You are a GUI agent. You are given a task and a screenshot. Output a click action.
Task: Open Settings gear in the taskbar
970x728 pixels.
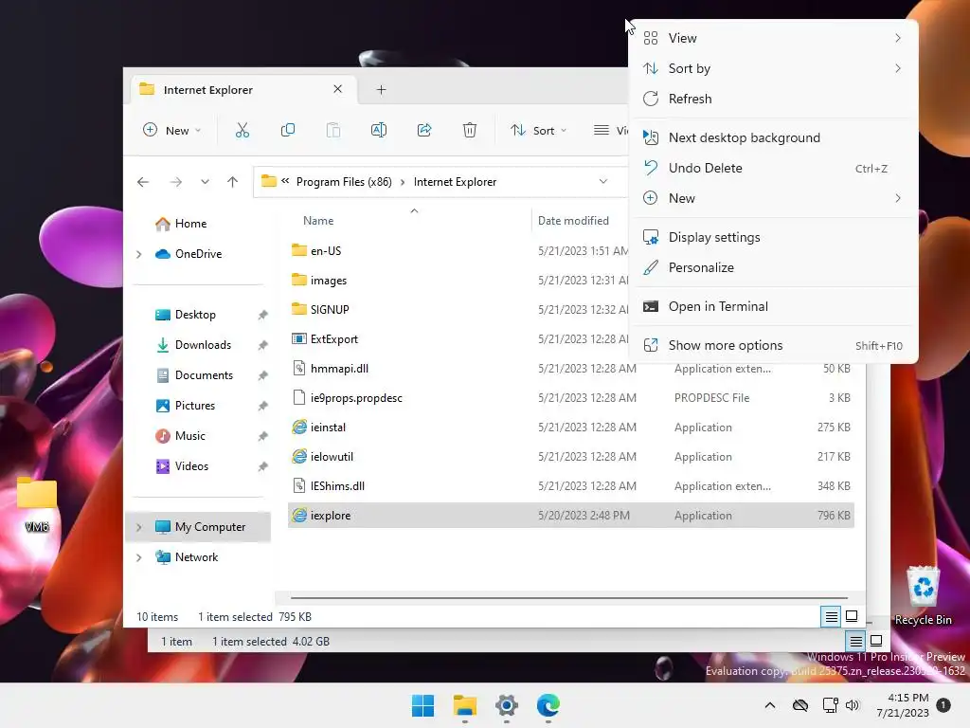coord(506,705)
